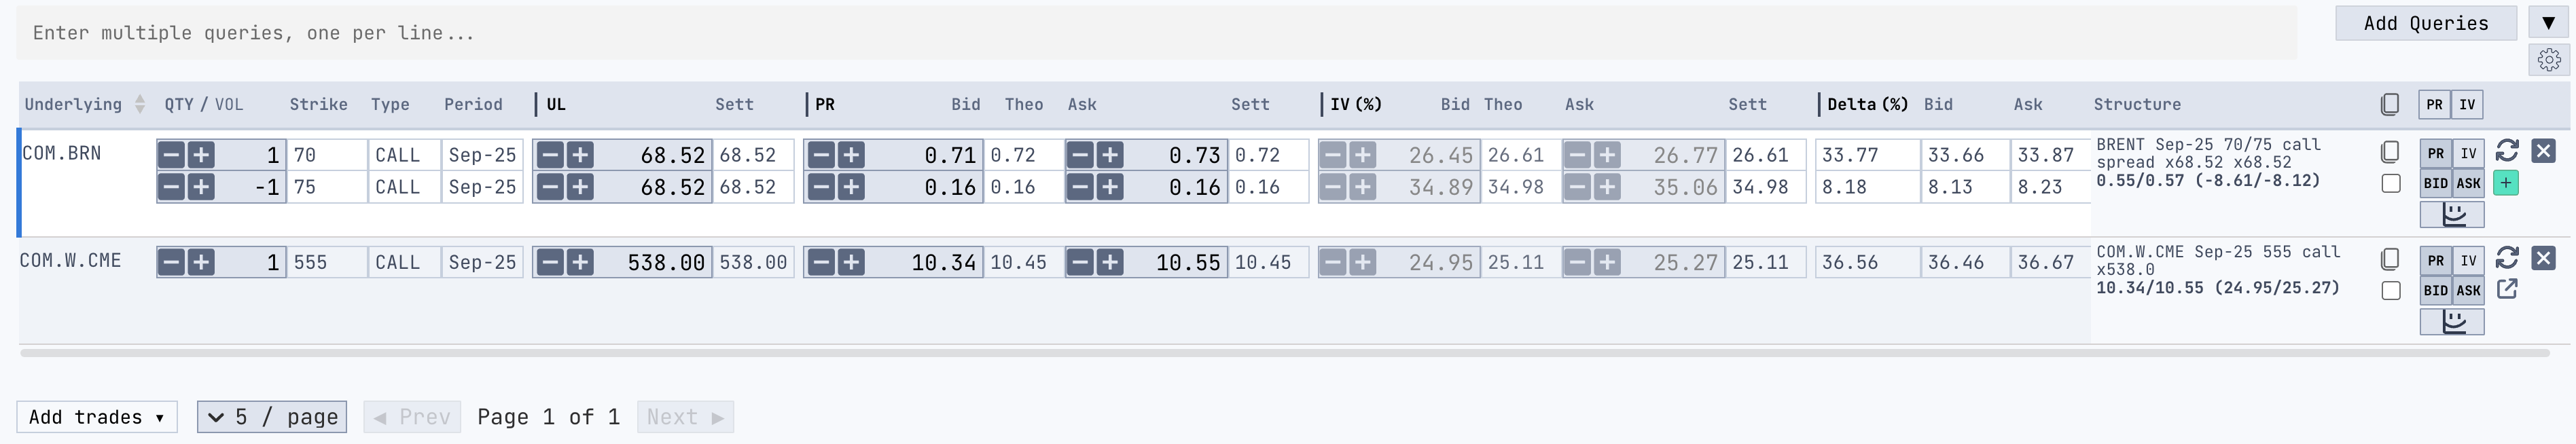Remove the COM.W.CME row

[2544, 258]
